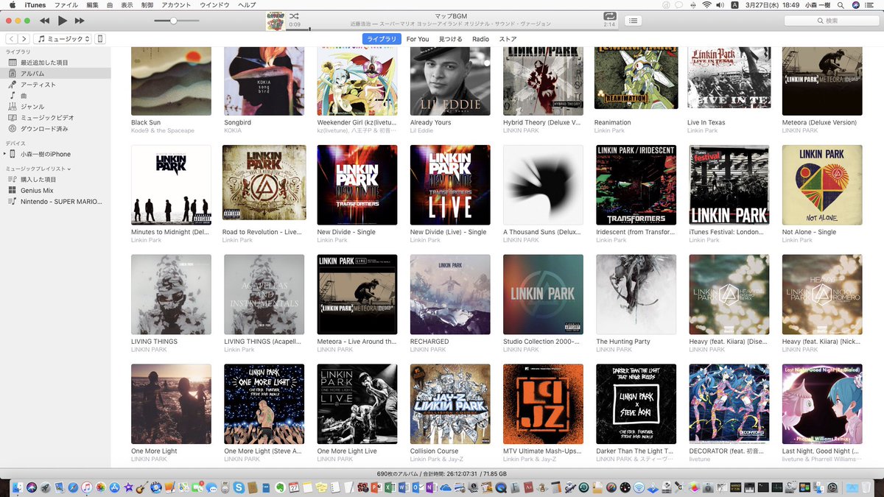Switch to the ストア tab
Viewport: 884px width, 497px height.
click(508, 39)
